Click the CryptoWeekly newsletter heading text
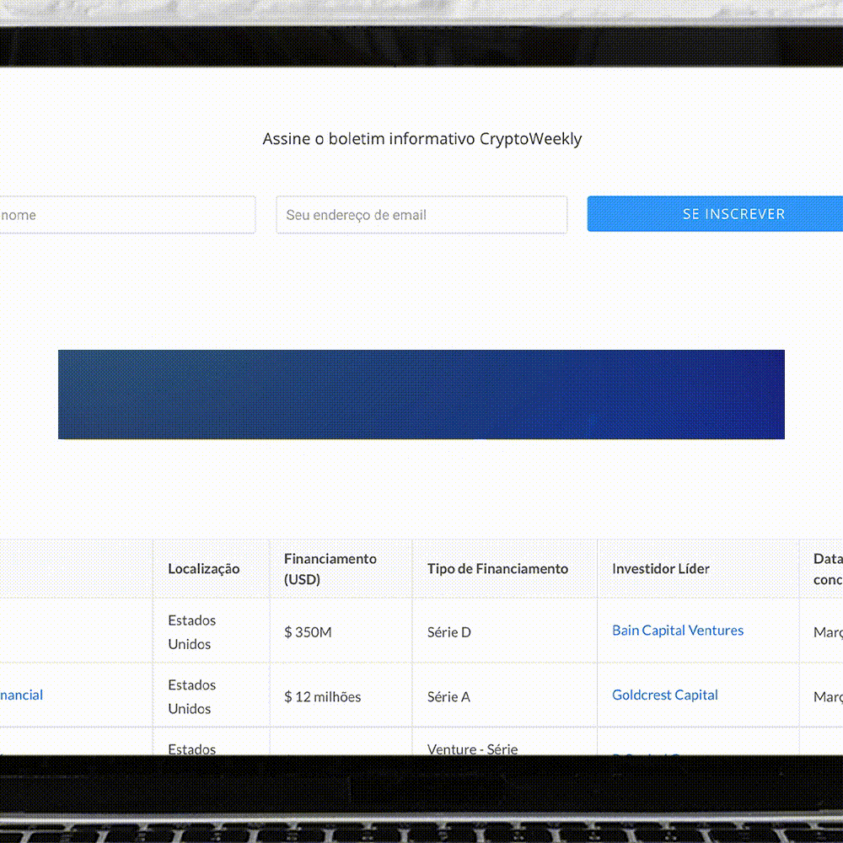 (421, 139)
